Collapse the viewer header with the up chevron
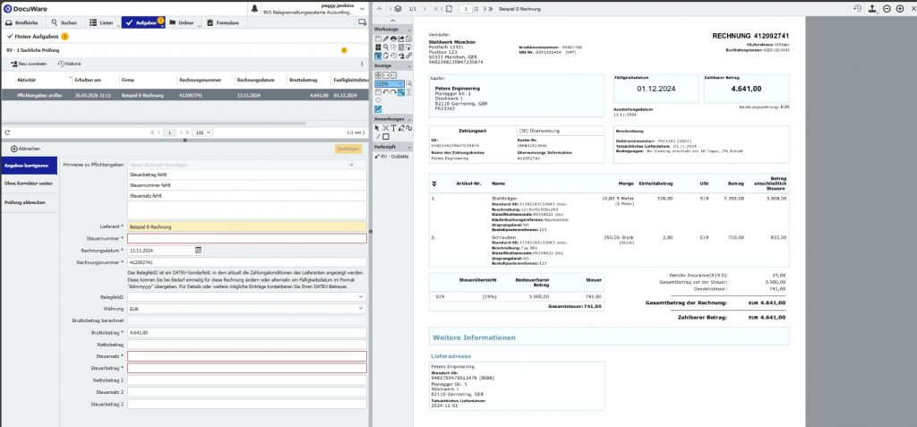Screen dimensions: 917x427 tap(379, 9)
